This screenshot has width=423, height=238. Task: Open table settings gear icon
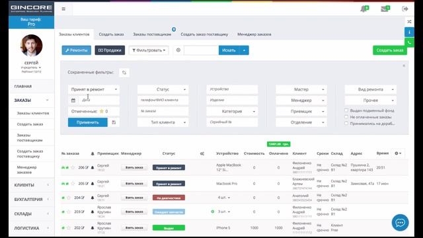398,153
